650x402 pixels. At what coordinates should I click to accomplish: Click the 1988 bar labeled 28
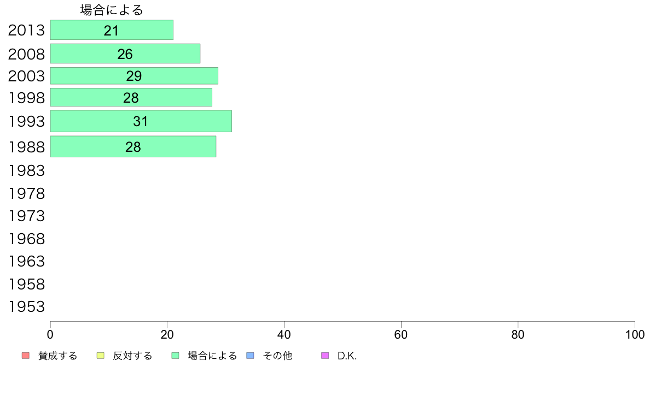pos(133,146)
